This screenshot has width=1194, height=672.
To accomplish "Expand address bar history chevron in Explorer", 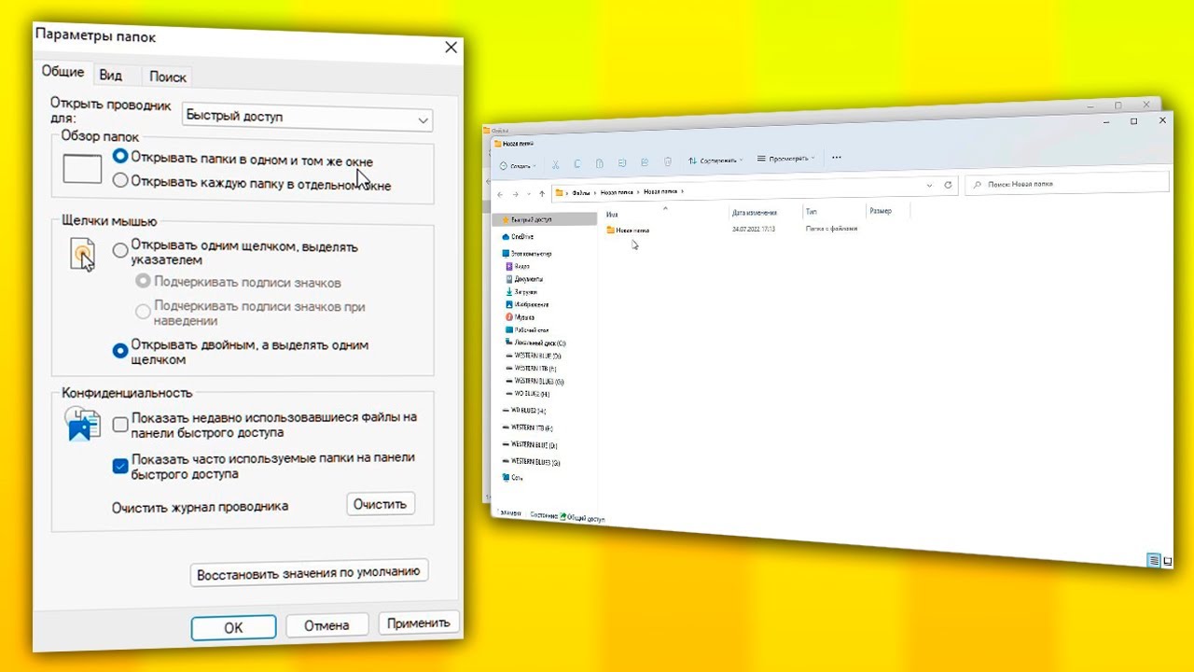I will 930,186.
